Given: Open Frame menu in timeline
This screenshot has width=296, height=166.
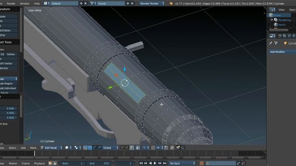Looking at the screenshot, I should 25,163.
